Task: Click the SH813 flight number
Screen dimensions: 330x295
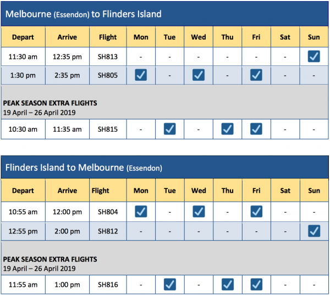Action: click(108, 56)
